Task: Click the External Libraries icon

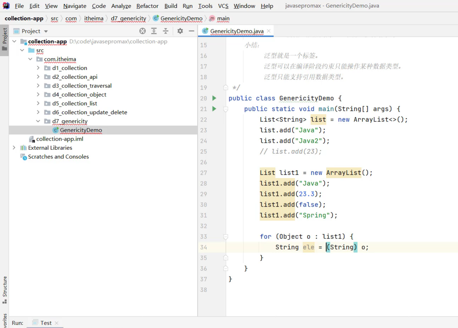Action: click(x=23, y=148)
